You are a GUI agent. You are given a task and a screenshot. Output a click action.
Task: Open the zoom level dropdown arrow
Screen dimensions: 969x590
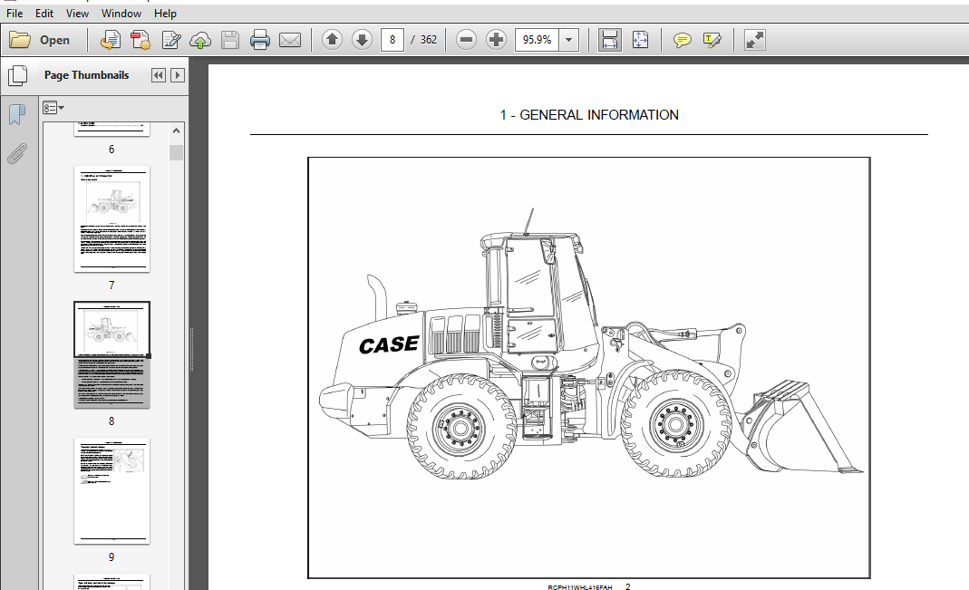point(569,40)
